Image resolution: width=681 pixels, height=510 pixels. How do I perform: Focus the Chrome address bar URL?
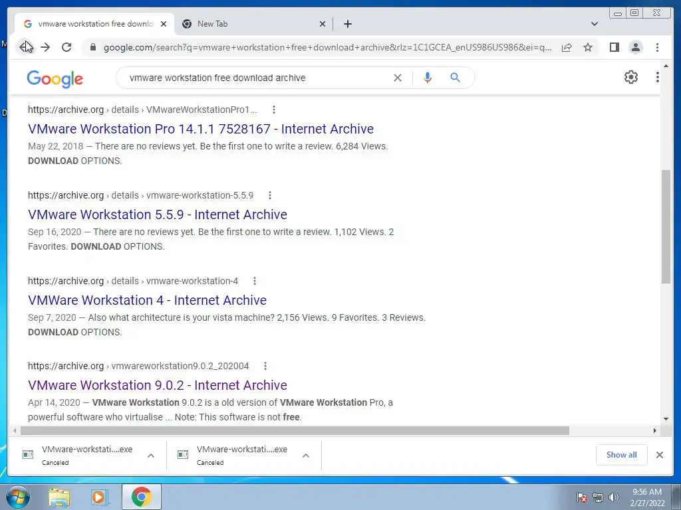[x=327, y=47]
